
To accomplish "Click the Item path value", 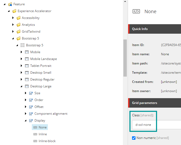I will tap(171, 63).
